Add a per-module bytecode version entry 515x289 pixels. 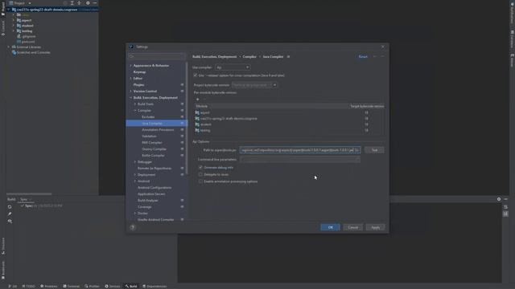[197, 100]
